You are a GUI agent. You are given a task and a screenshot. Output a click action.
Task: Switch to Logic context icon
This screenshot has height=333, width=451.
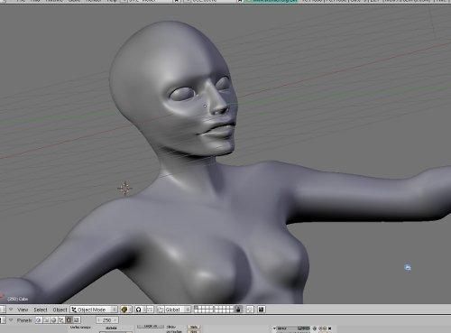(x=39, y=320)
